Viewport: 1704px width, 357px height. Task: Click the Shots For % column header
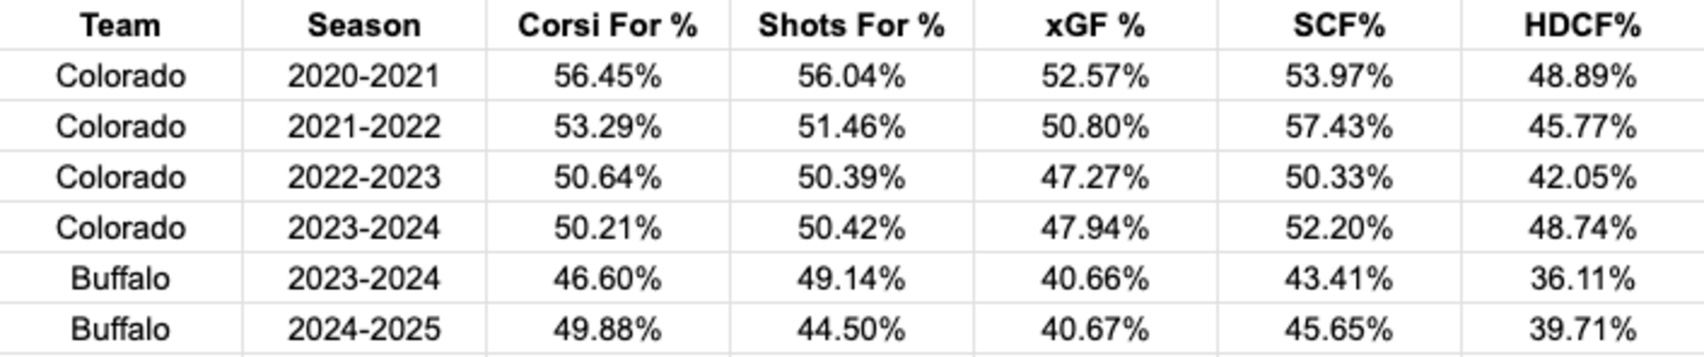click(852, 25)
